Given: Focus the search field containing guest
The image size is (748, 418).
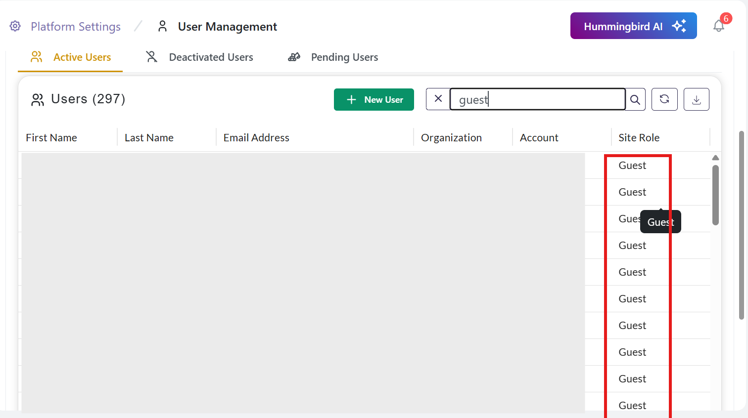Looking at the screenshot, I should (x=537, y=100).
